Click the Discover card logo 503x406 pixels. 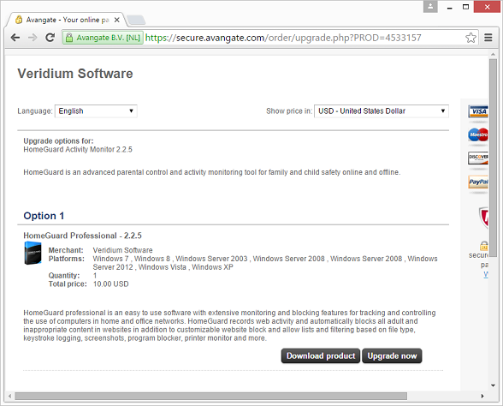pos(478,158)
